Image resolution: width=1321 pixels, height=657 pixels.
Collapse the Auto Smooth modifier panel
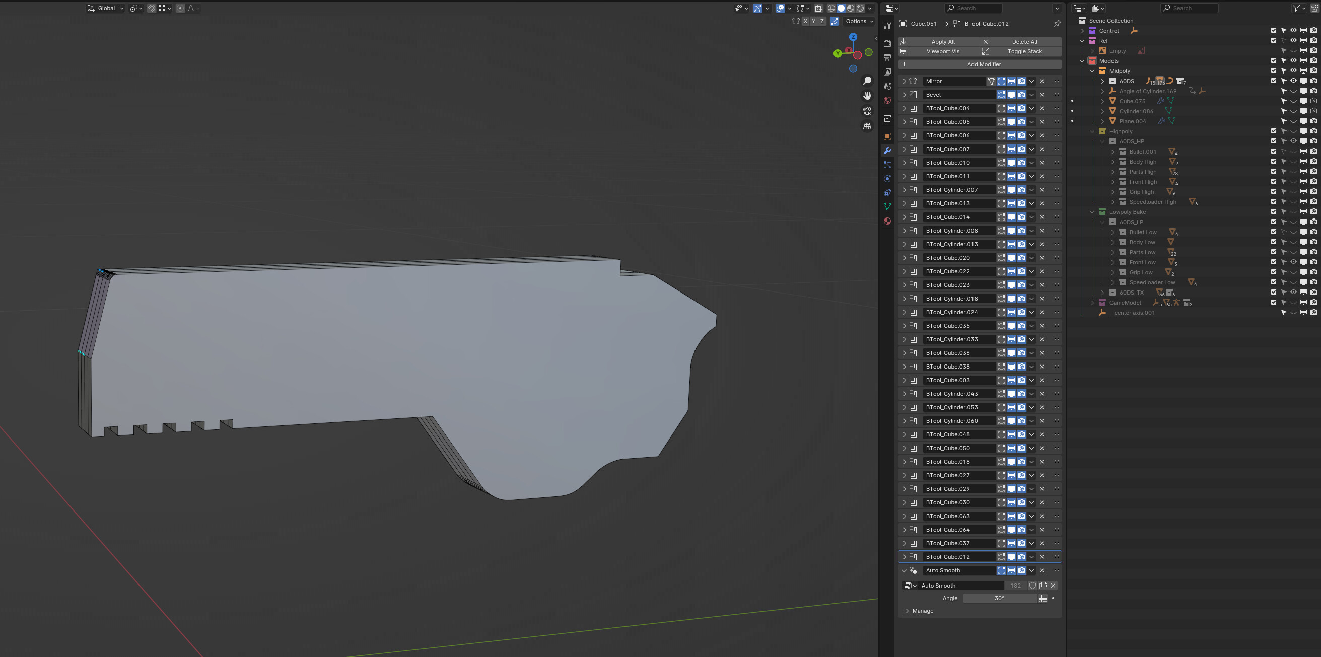[x=904, y=570]
